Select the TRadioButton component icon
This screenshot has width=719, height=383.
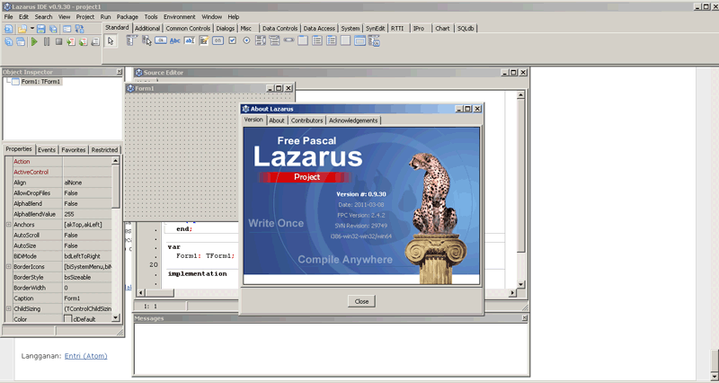pos(246,40)
